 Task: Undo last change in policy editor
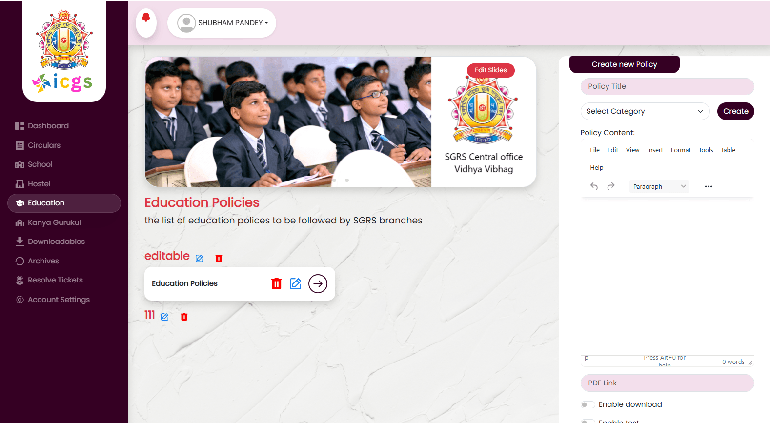[594, 186]
